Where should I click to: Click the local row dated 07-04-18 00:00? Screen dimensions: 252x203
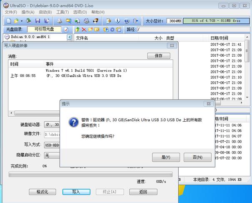tap(228, 147)
